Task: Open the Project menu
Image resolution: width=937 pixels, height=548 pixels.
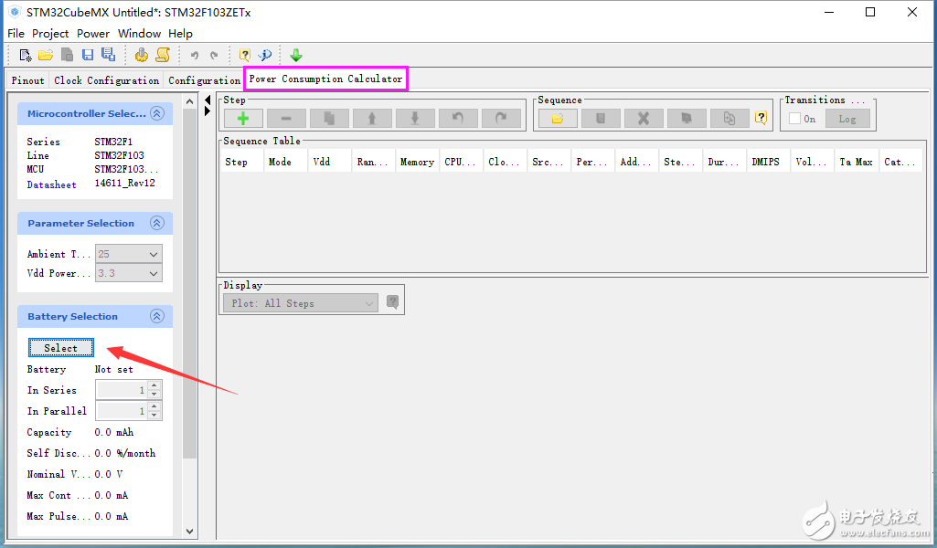Action: [50, 34]
